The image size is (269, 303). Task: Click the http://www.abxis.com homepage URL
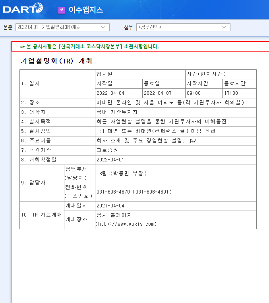(126, 224)
